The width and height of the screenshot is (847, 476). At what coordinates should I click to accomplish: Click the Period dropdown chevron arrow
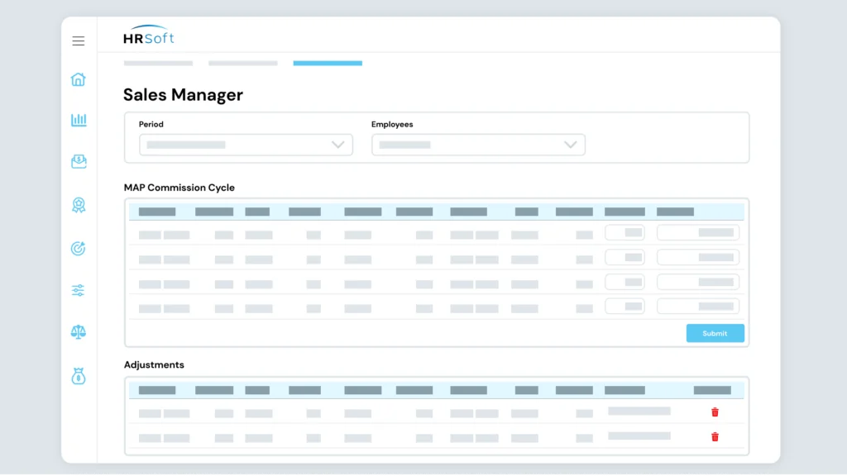(x=338, y=145)
